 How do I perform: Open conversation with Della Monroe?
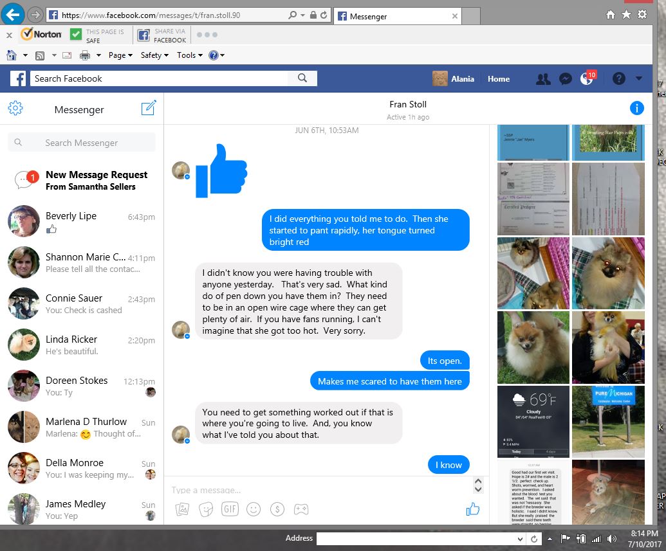coord(82,469)
